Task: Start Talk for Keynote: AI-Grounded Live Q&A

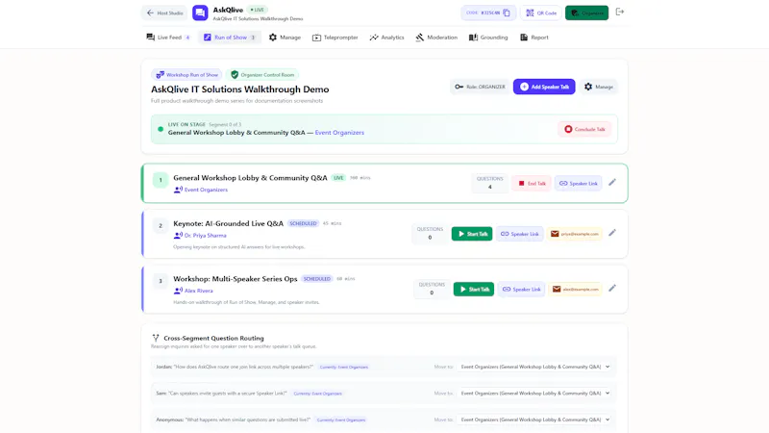Action: point(472,234)
